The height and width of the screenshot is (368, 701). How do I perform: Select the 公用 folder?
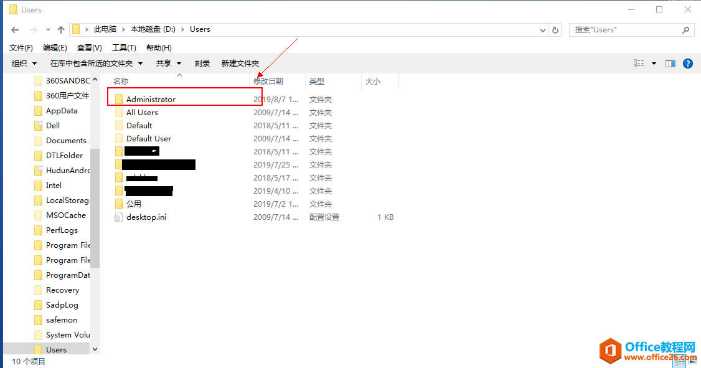click(x=133, y=204)
